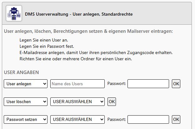Open the "Passwort setzen" action dropdown

[x=26, y=119]
